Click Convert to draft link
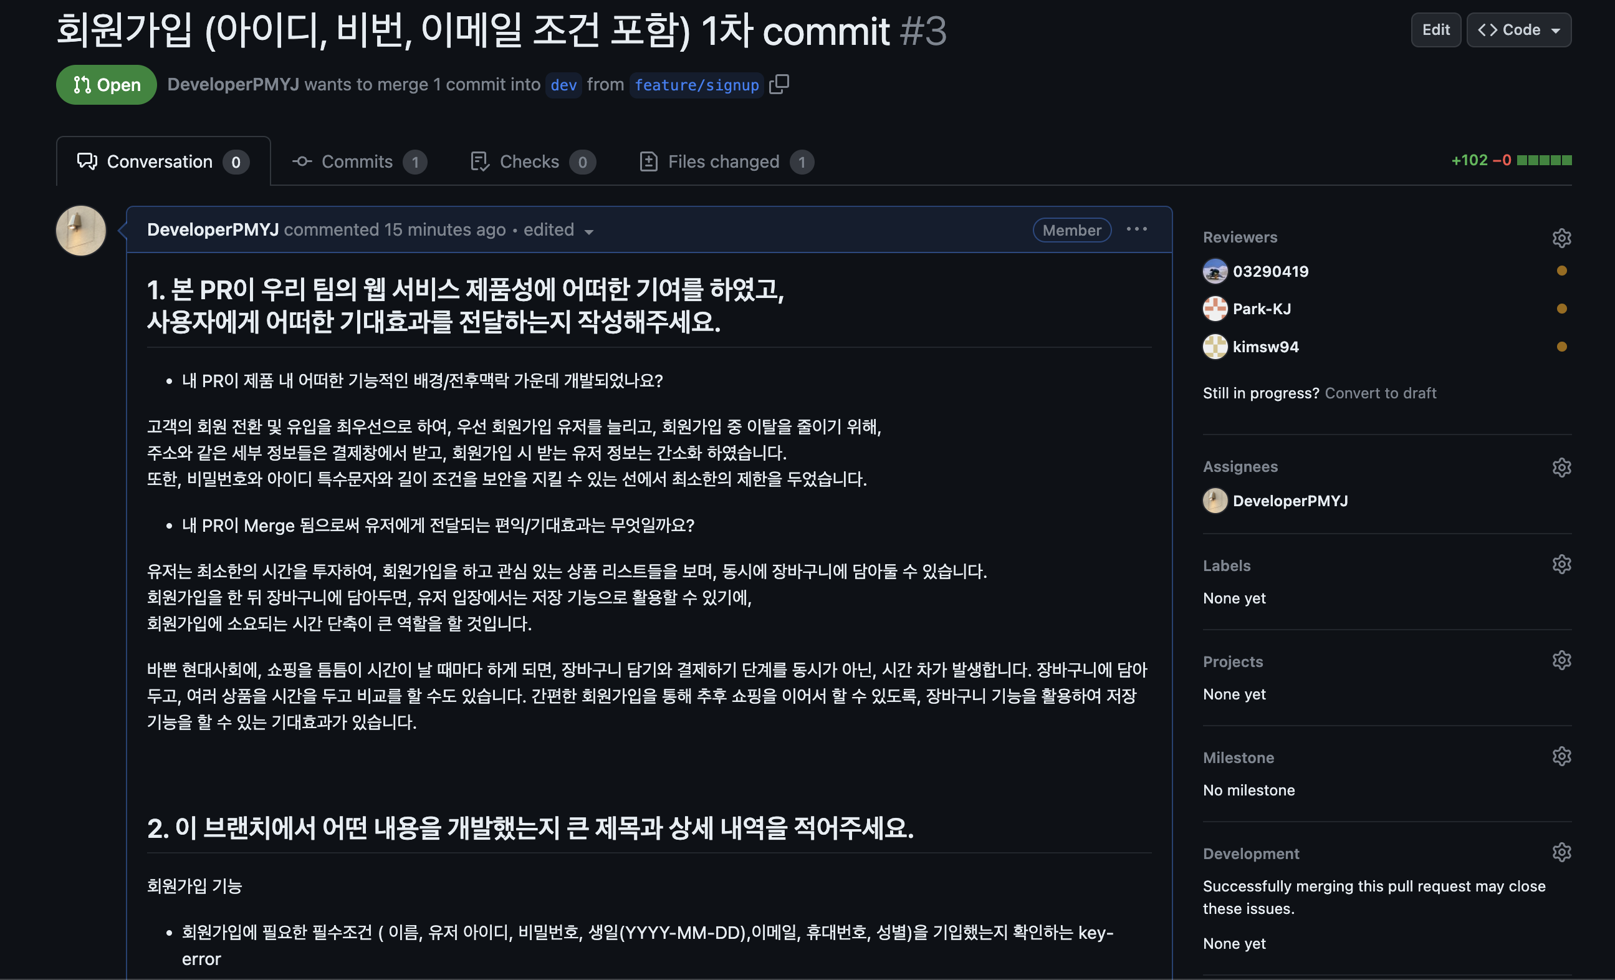The height and width of the screenshot is (980, 1615). click(x=1381, y=393)
